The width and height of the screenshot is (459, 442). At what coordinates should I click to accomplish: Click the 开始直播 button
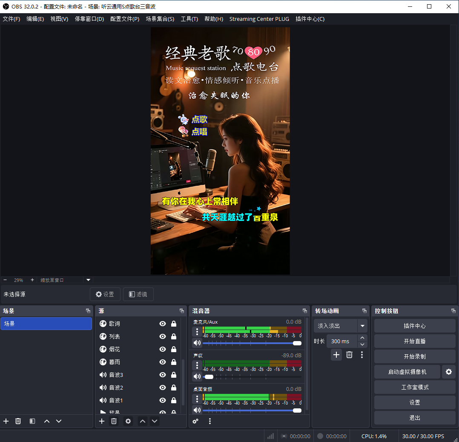point(414,341)
